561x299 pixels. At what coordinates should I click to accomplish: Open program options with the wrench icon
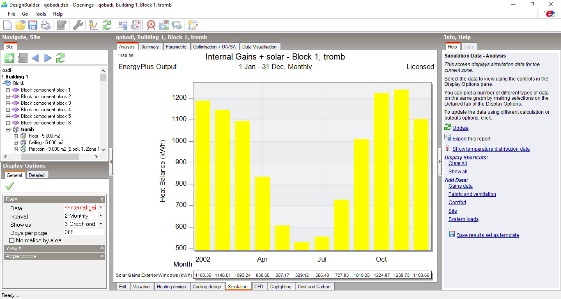point(78,25)
